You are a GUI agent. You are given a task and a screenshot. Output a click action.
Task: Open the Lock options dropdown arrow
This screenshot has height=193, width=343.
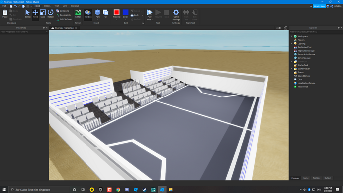tap(143, 15)
